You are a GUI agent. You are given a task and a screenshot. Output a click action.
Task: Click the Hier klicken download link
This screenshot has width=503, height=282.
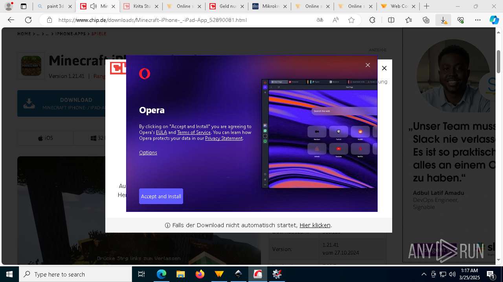[315, 225]
